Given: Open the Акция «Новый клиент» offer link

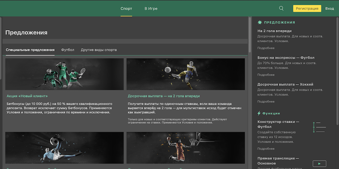Looking at the screenshot, I should pos(27,96).
